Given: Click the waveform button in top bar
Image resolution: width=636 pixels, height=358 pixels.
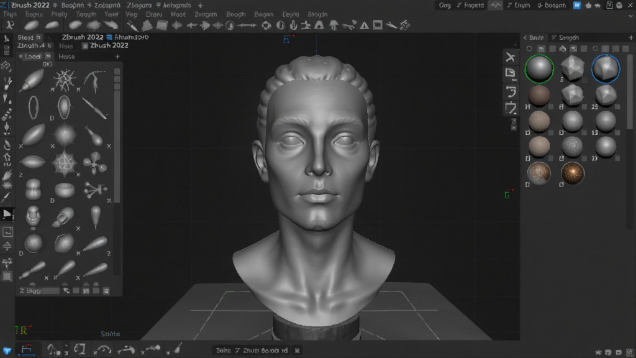Looking at the screenshot, I should (496, 5).
